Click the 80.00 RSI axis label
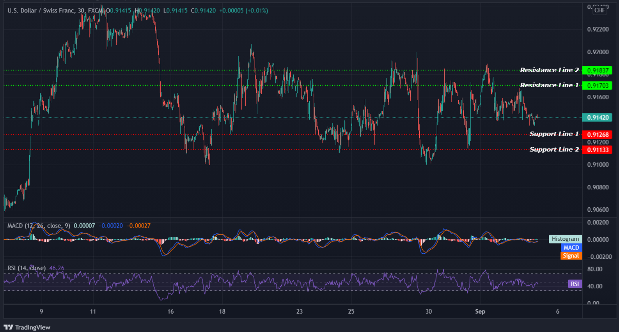The height and width of the screenshot is (332, 619). point(595,269)
